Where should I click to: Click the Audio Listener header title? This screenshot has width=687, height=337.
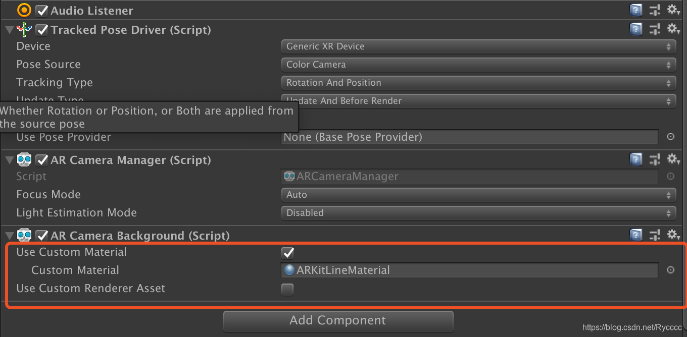(x=92, y=11)
